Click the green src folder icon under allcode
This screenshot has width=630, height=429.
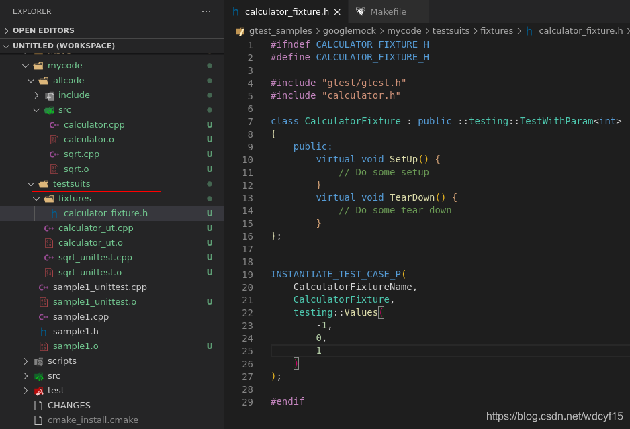click(x=50, y=111)
